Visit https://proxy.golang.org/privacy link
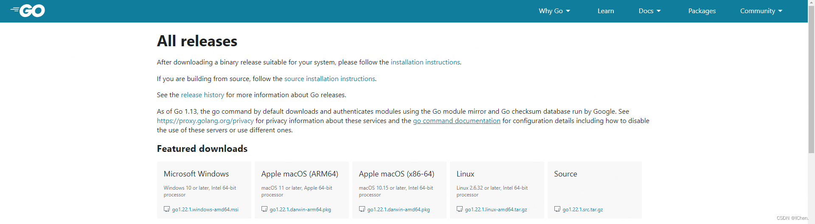Screen dimensions: 815x224 pos(205,121)
